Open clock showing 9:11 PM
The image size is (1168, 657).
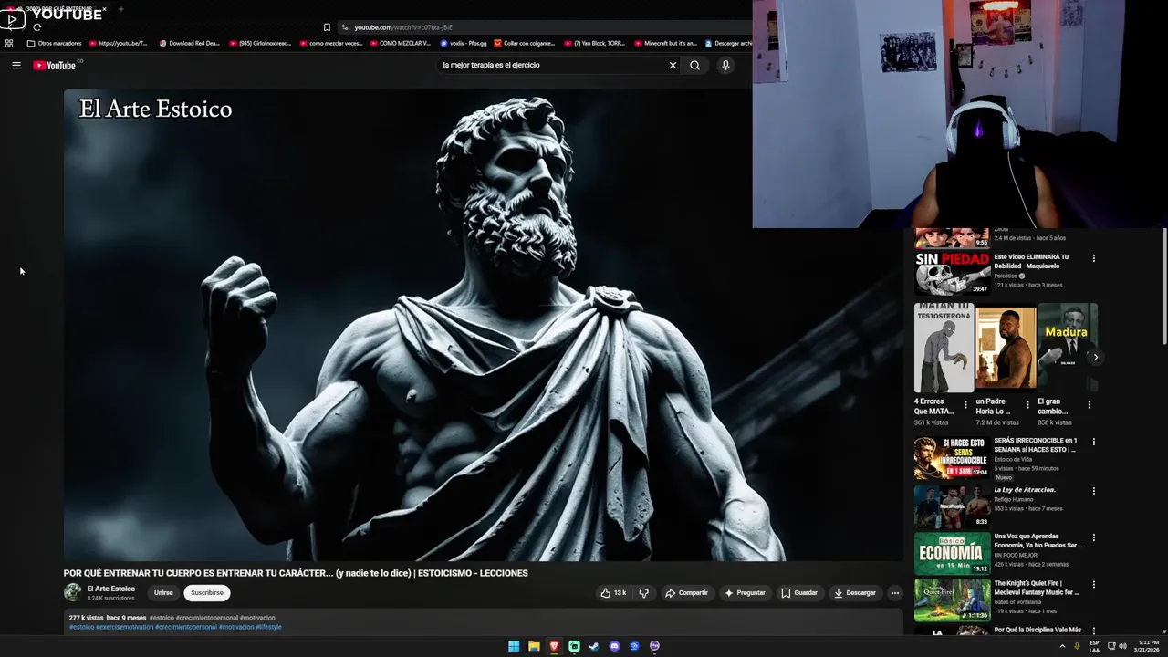coord(1148,646)
